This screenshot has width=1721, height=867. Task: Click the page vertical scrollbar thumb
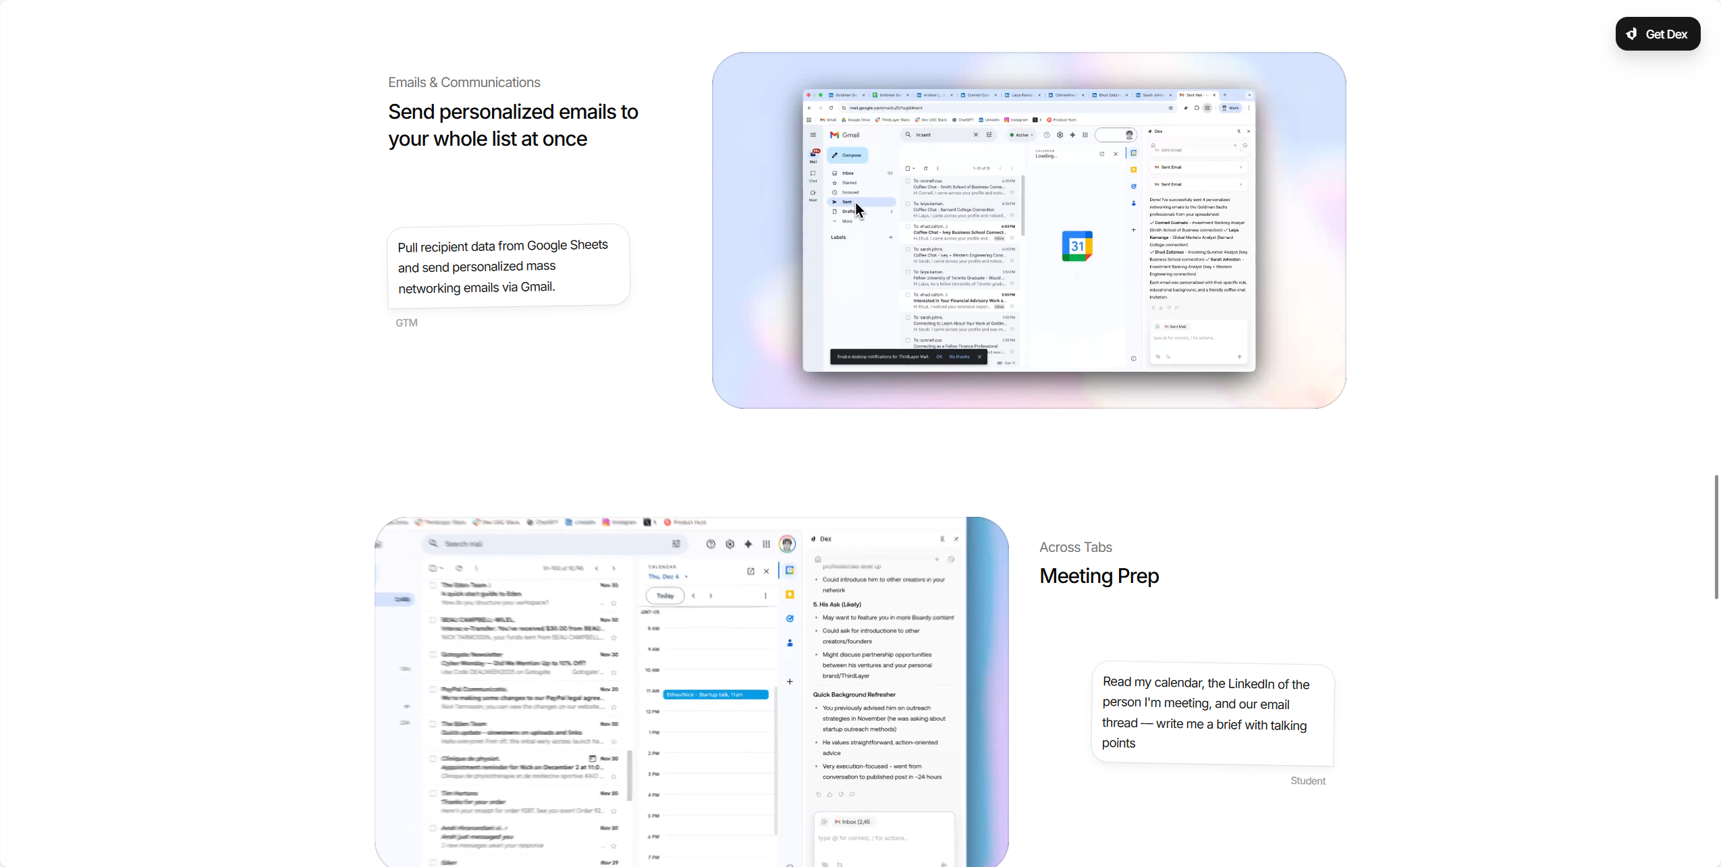(x=1716, y=536)
